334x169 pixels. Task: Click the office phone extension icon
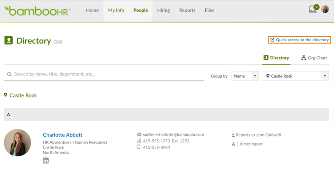click(x=139, y=141)
